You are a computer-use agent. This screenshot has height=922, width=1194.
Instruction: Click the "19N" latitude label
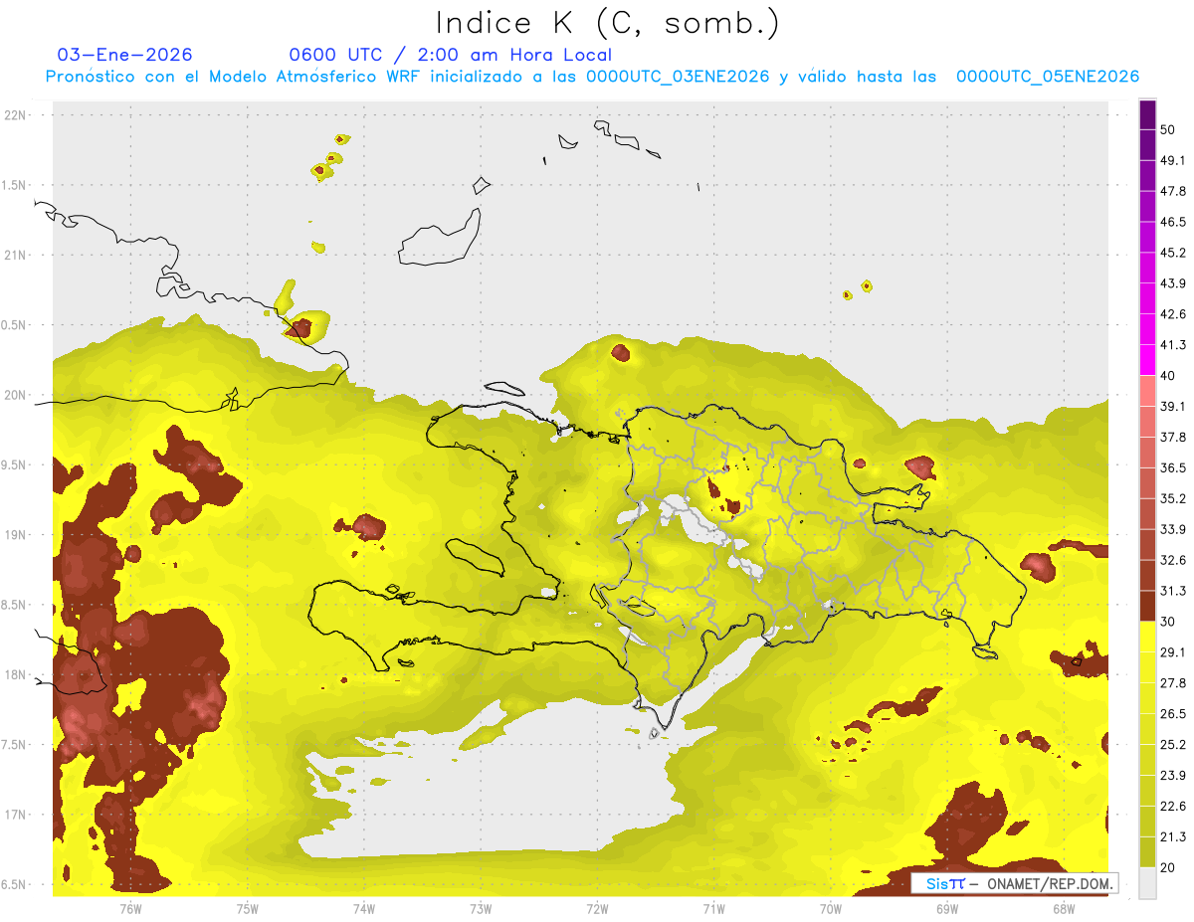17,535
